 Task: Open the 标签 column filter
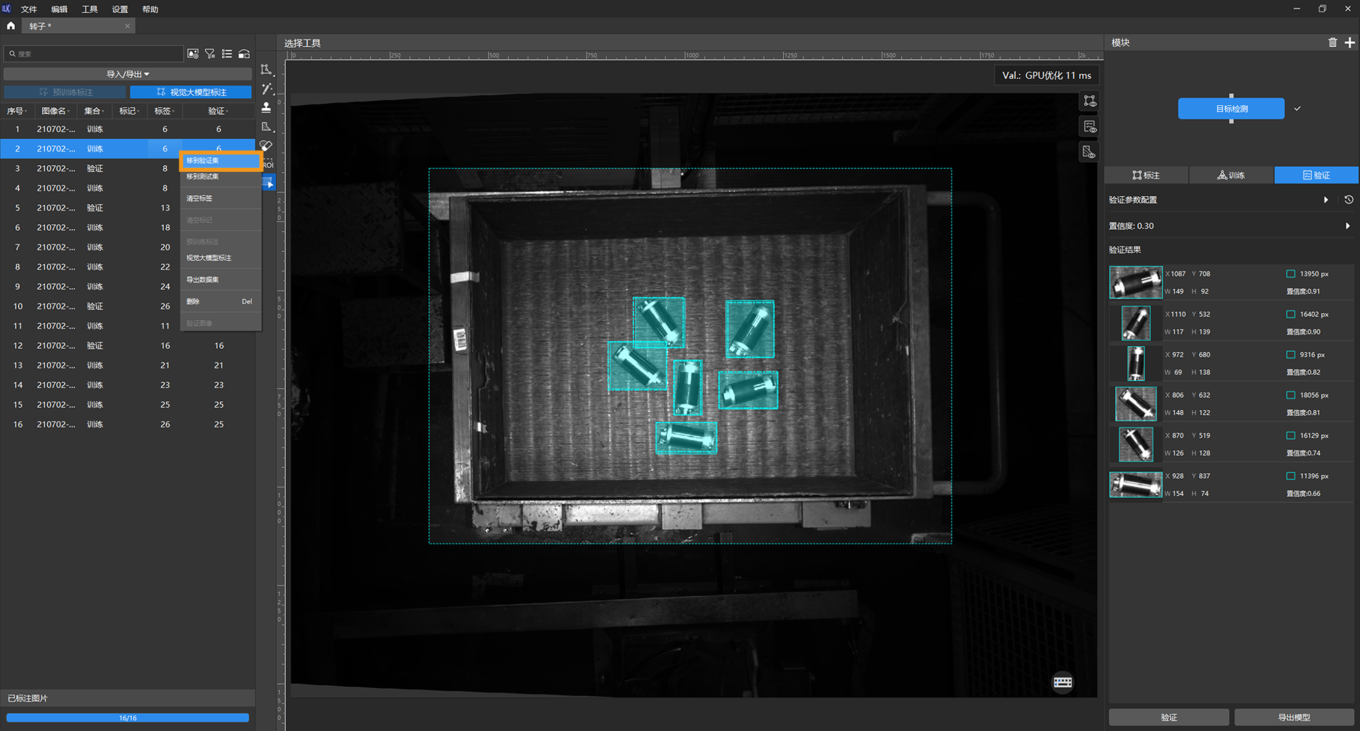[164, 111]
